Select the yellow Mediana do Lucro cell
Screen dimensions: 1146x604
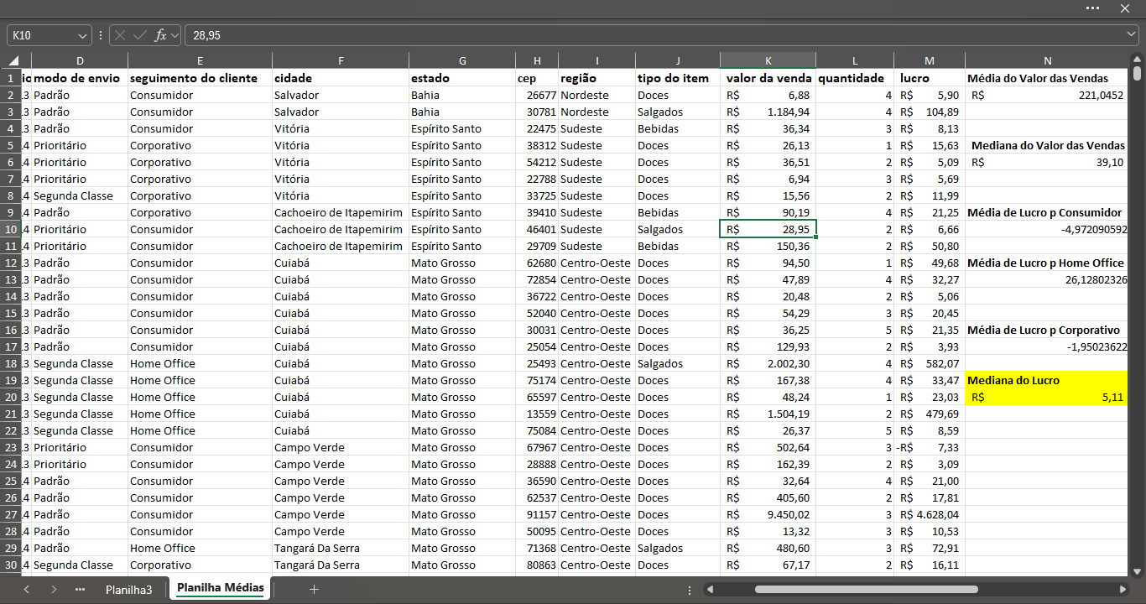click(x=1047, y=380)
